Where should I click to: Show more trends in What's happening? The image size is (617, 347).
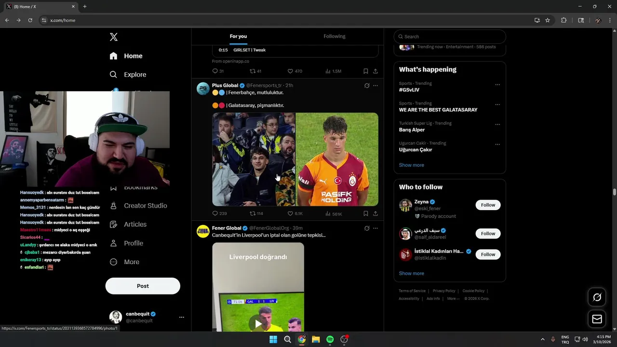tap(412, 165)
